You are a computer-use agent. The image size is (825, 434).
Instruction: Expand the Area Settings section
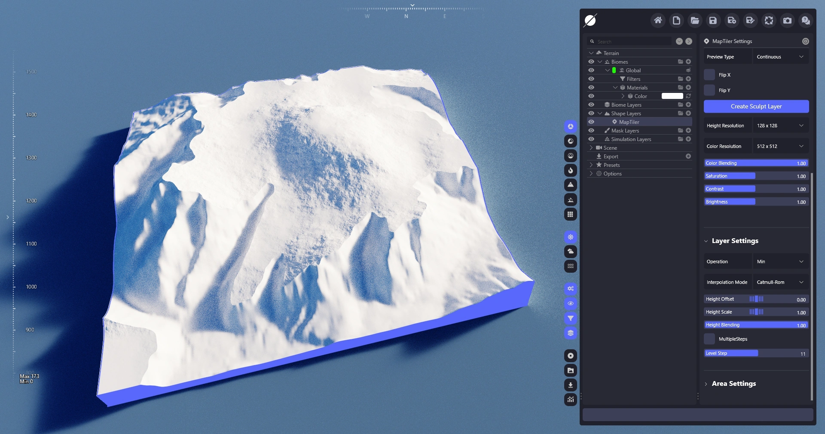(x=733, y=384)
